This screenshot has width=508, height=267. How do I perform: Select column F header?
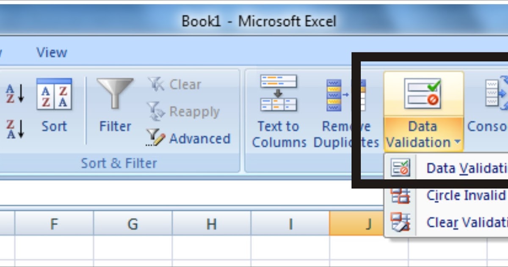[54, 223]
